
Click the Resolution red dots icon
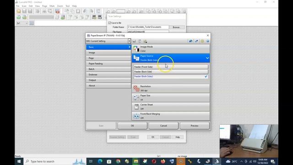[x=136, y=88]
